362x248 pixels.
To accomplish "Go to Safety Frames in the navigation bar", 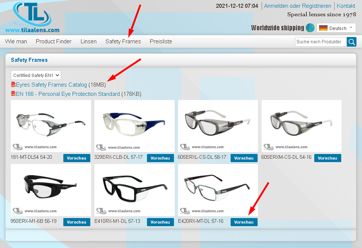I will [x=123, y=41].
